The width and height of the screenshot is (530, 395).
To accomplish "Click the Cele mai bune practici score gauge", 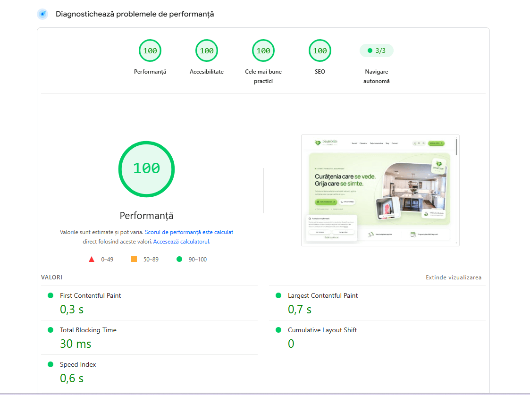I will 263,50.
